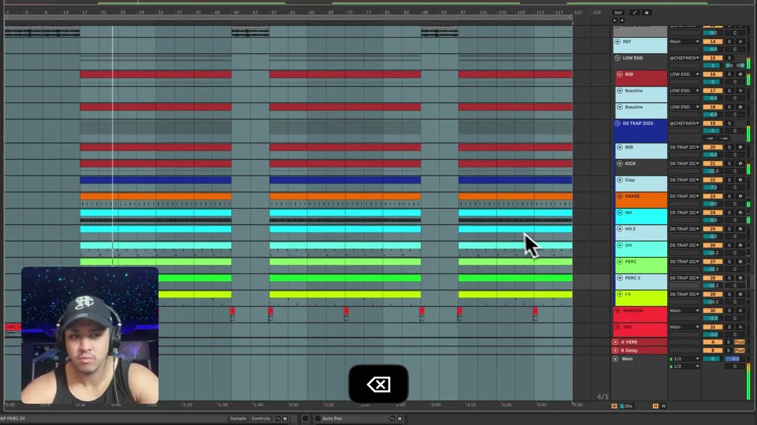Toggle return B activator button
The height and width of the screenshot is (425, 757).
point(713,350)
